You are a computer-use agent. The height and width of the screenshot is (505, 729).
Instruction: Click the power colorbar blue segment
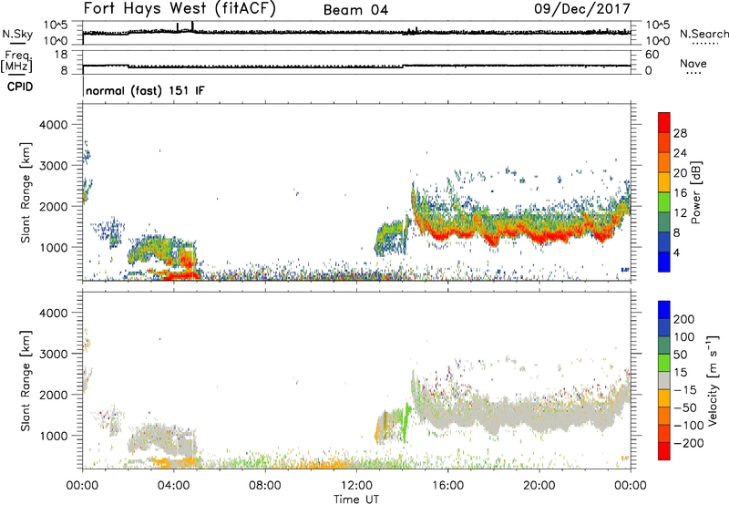(664, 262)
